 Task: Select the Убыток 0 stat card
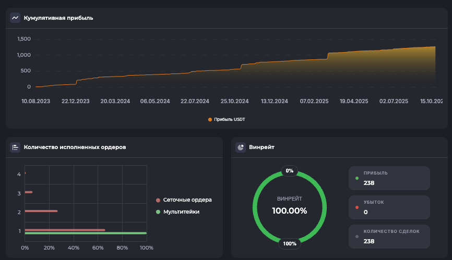389,207
